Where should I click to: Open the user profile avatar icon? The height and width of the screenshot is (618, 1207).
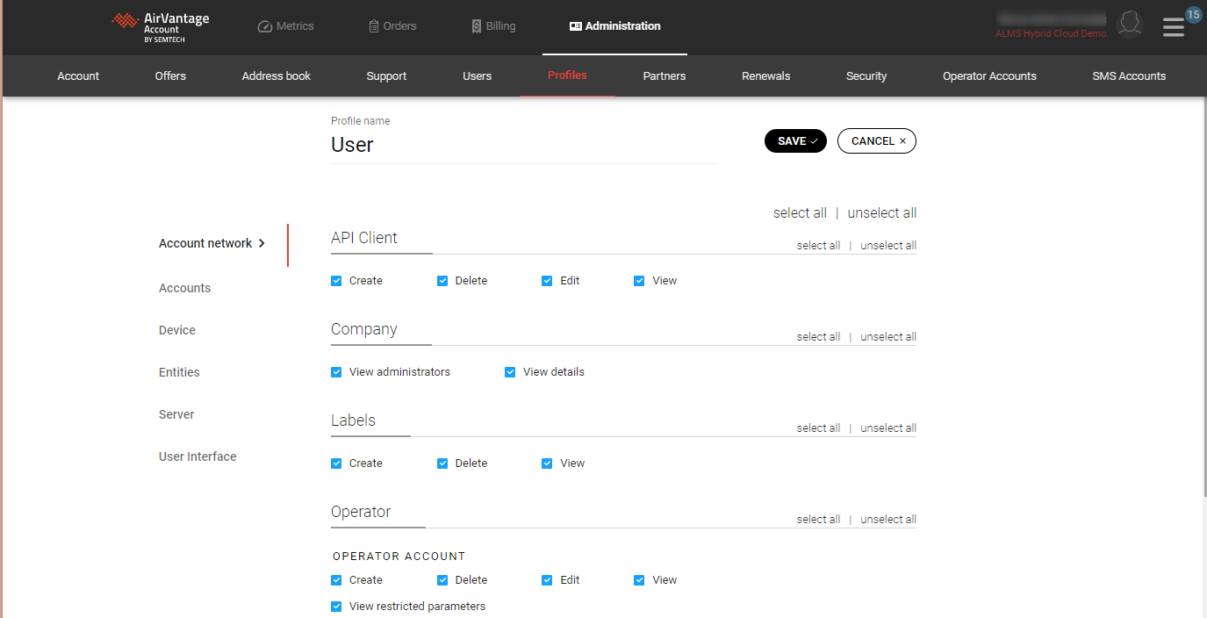(1129, 25)
